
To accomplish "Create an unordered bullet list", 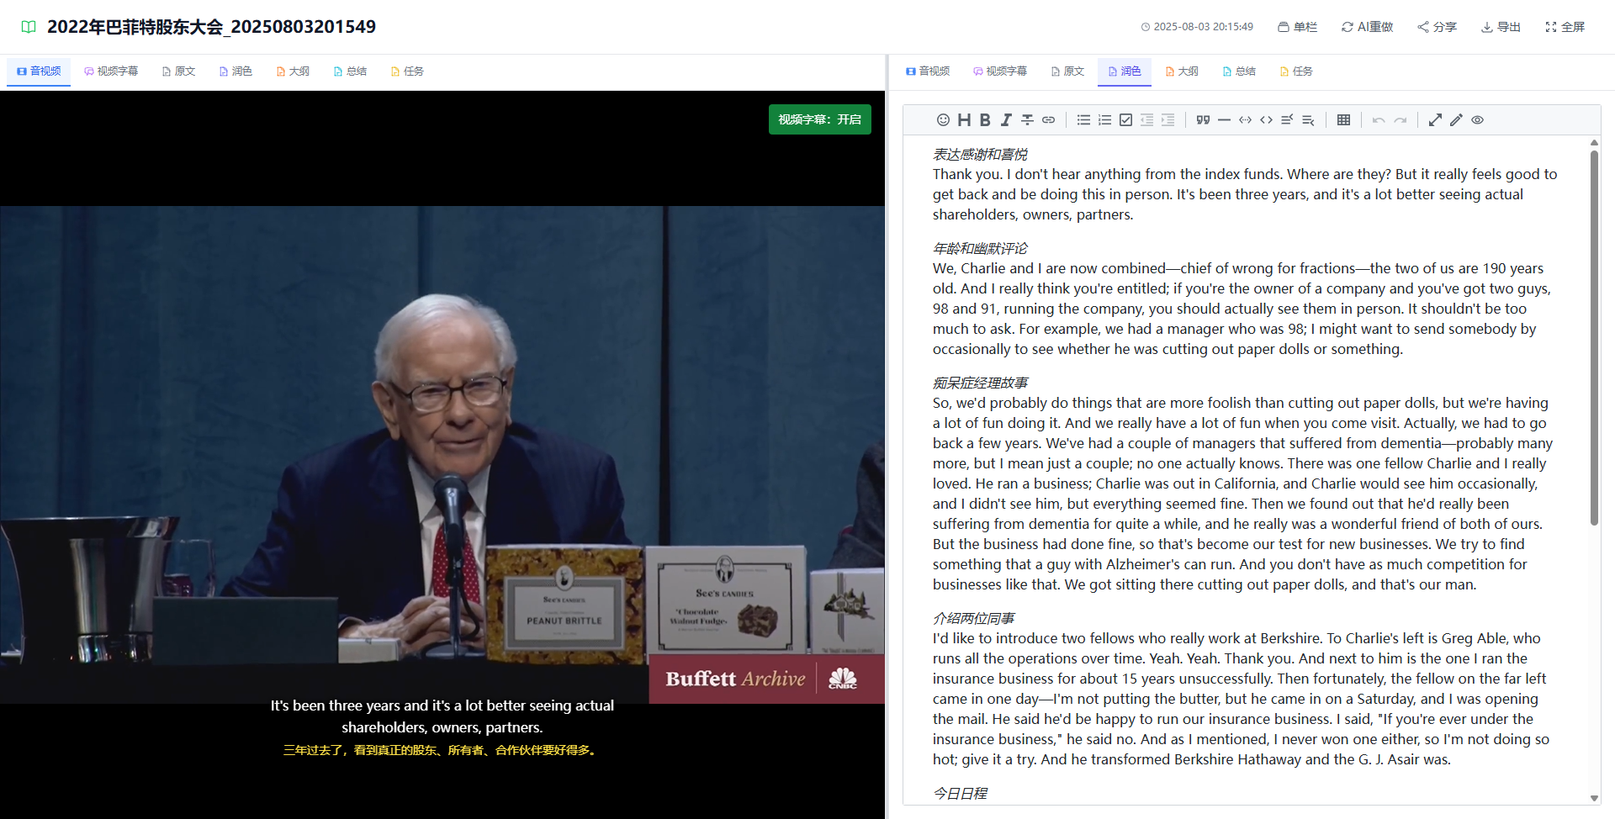I will [1083, 120].
